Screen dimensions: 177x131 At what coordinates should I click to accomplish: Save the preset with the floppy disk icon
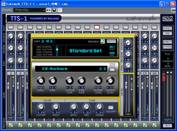[54, 10]
